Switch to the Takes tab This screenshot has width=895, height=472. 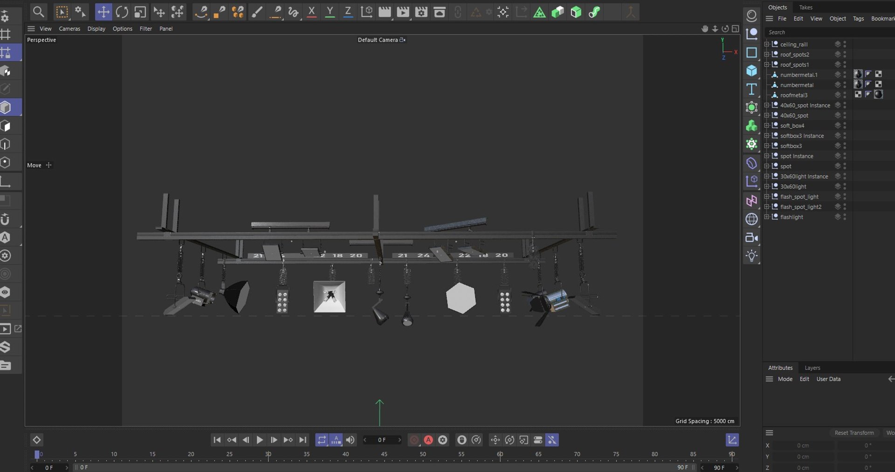coord(805,7)
